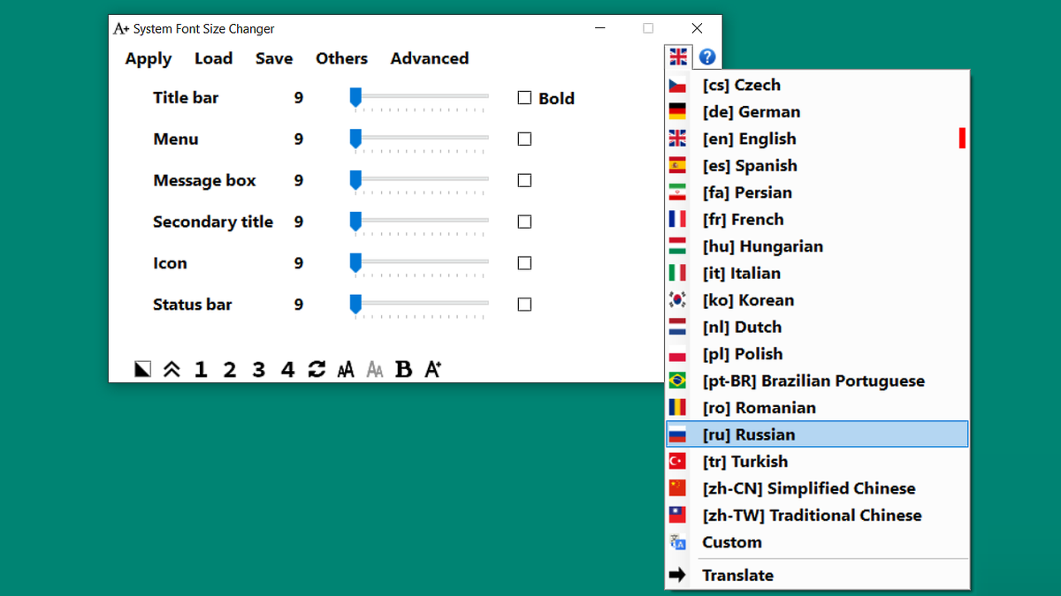The image size is (1061, 596).
Task: Select [ru] Russian language entry
Action: (817, 434)
